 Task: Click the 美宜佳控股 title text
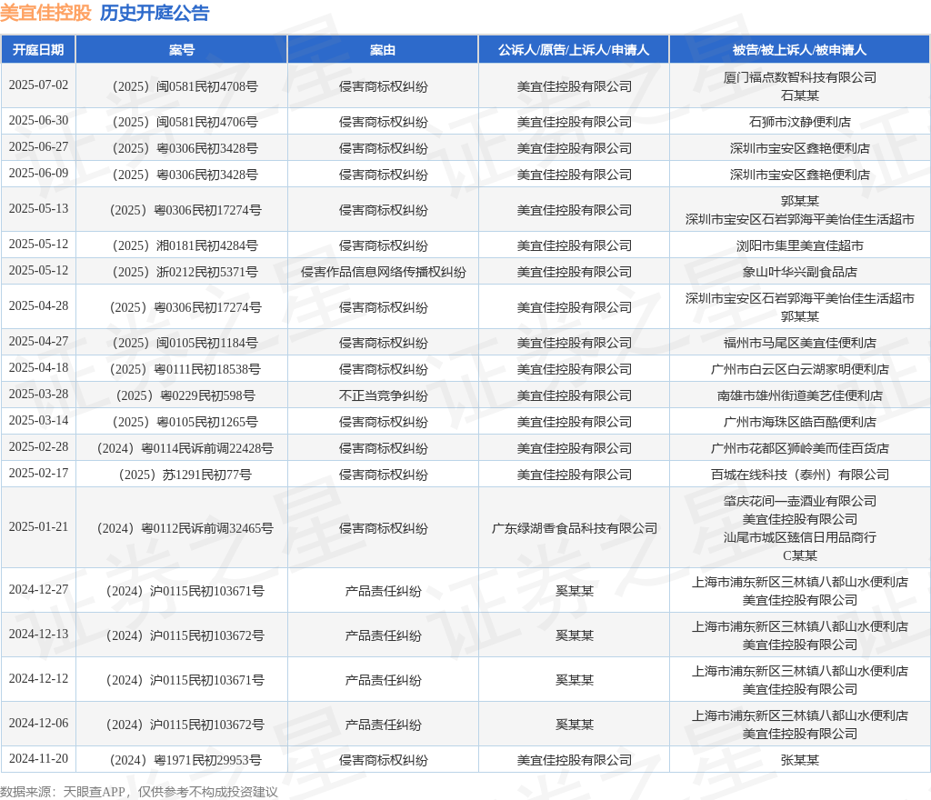45,13
